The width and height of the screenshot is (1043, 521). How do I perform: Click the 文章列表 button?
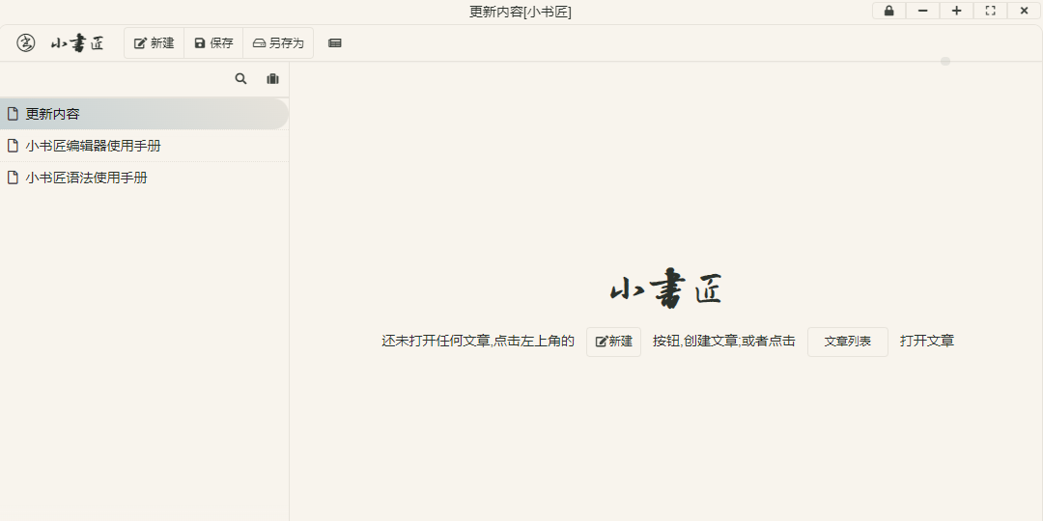(848, 342)
